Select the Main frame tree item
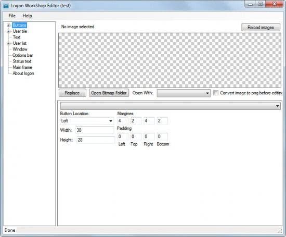The image size is (286, 237). (x=22, y=67)
